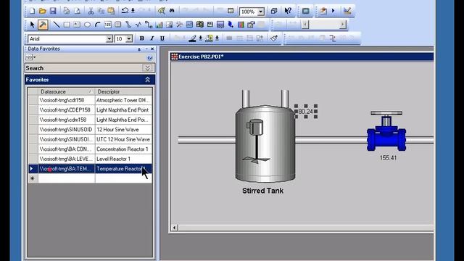Select the zigzag polyline tool
This screenshot has height=261, width=464.
138,25
